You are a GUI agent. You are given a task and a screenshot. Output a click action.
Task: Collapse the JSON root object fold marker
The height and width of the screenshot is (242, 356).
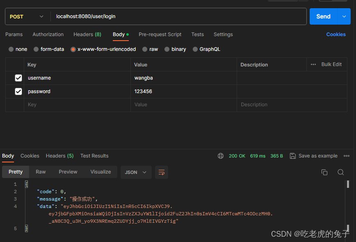coord(26,184)
